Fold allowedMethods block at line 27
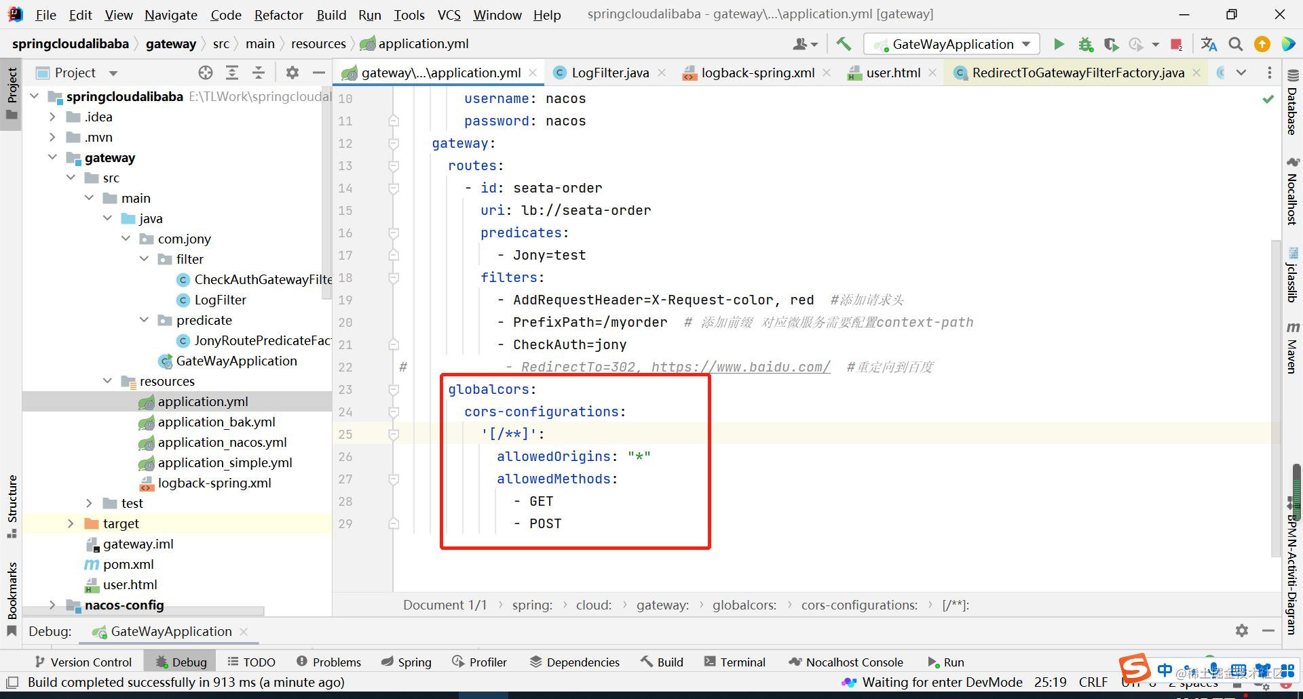 (x=393, y=479)
